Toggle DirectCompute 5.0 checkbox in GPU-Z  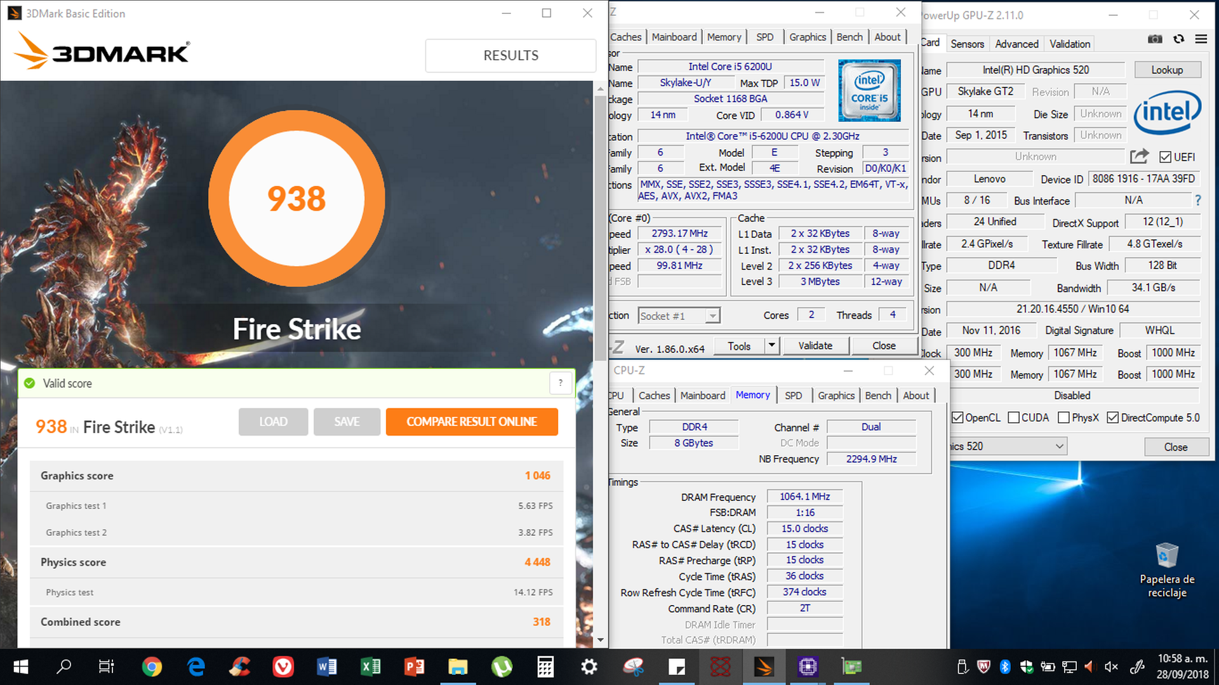[1112, 418]
